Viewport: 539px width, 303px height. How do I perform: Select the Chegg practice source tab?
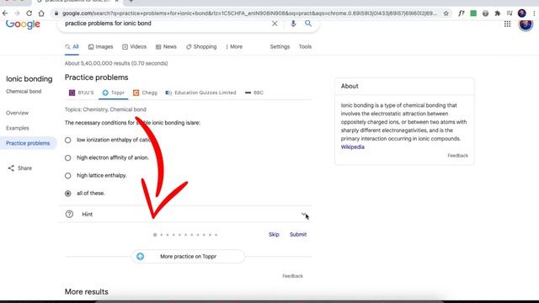point(145,93)
